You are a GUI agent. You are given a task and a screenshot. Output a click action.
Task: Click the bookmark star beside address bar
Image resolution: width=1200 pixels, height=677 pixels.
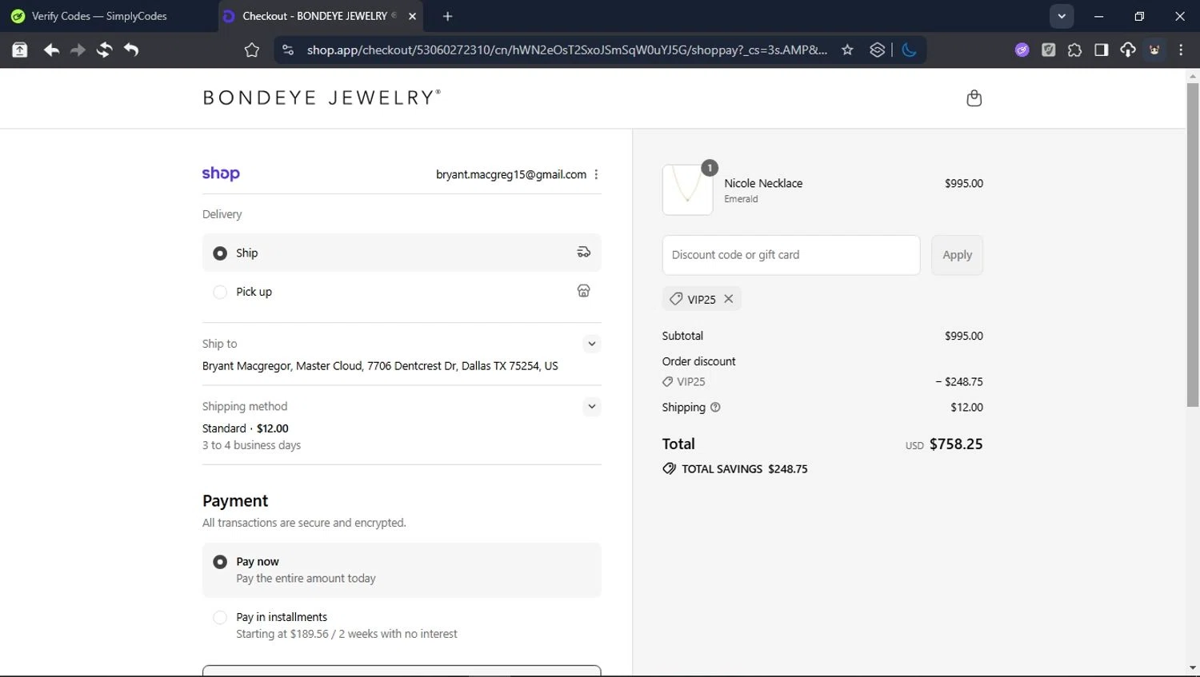pos(252,50)
